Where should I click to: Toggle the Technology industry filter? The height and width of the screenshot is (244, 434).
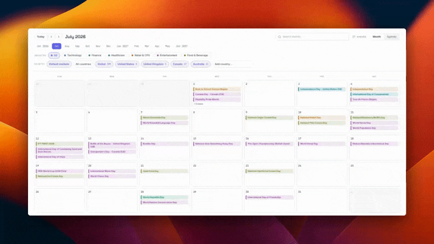coord(73,55)
